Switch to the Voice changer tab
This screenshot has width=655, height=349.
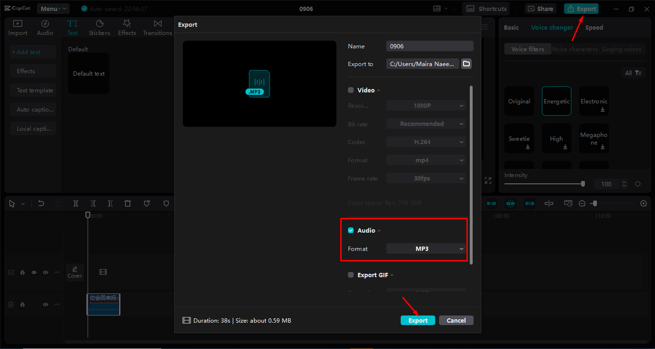552,28
